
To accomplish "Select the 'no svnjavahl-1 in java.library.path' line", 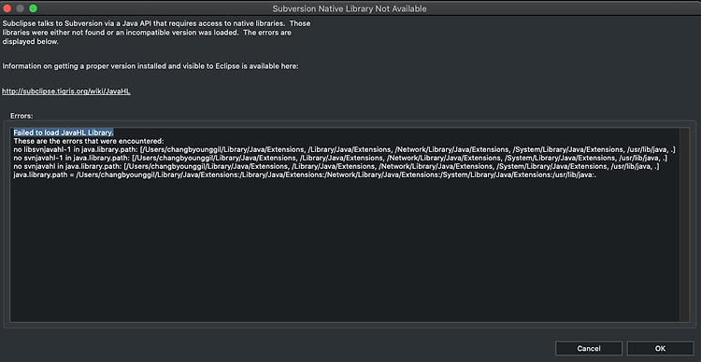I will pos(340,158).
